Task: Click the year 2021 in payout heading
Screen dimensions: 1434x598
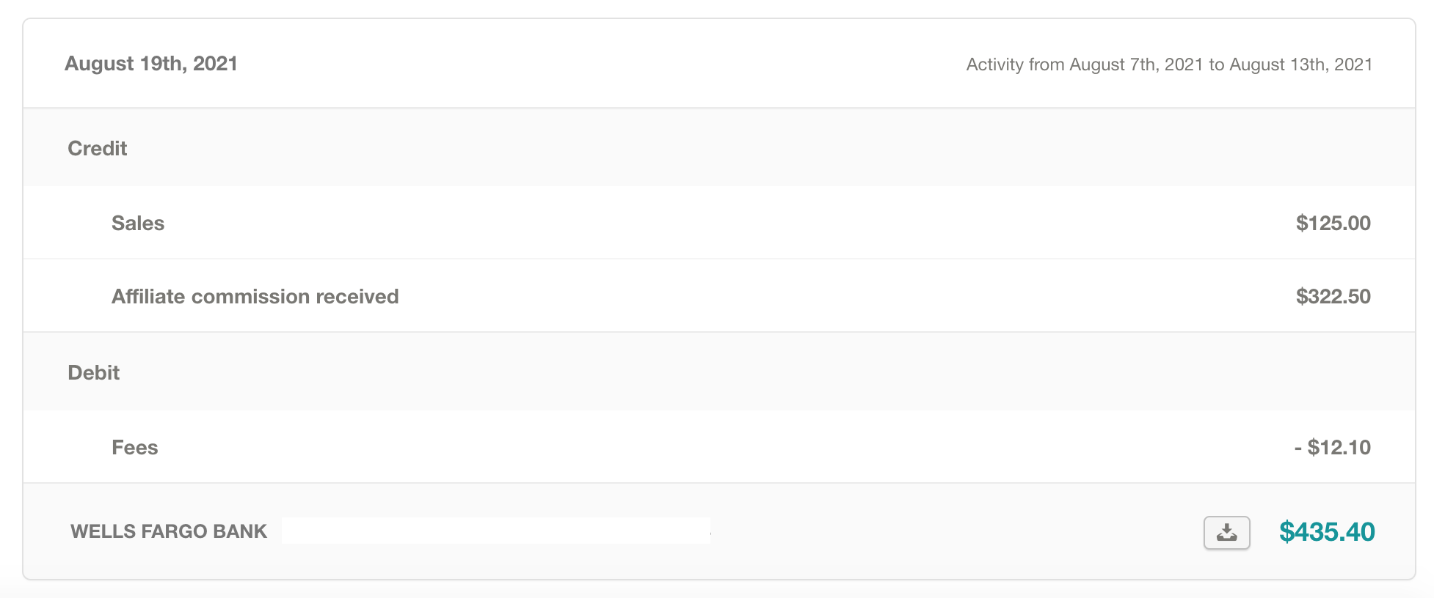Action: pyautogui.click(x=215, y=64)
